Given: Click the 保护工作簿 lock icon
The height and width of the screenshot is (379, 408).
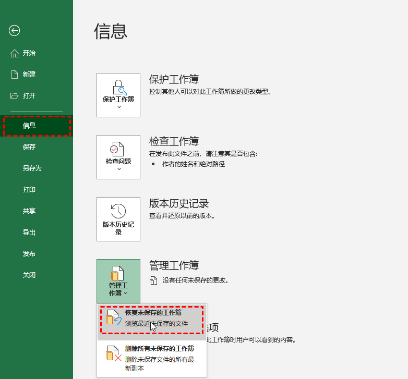Looking at the screenshot, I should coord(118,85).
